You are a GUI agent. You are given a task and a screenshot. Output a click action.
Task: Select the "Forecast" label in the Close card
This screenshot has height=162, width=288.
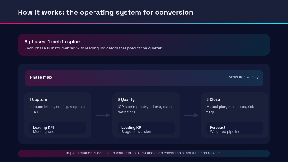pyautogui.click(x=217, y=127)
